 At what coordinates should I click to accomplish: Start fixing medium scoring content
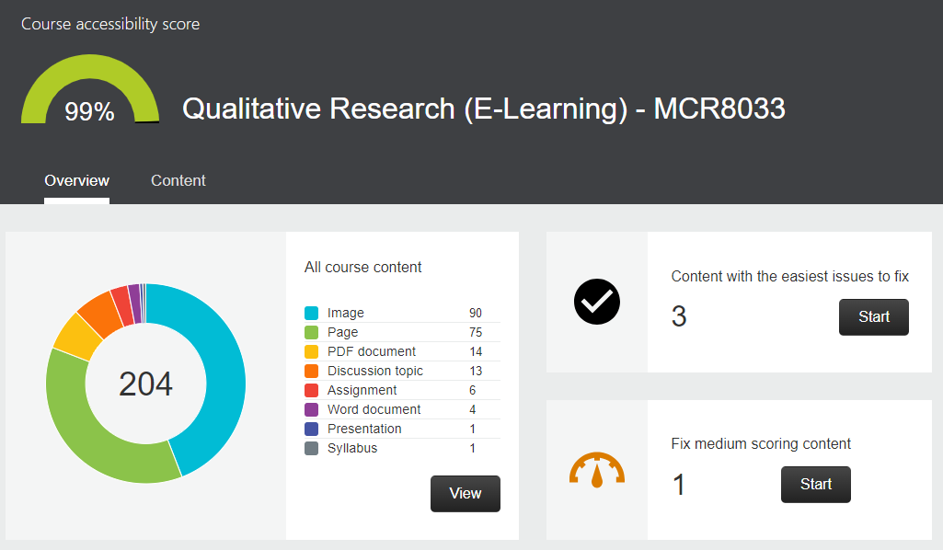815,484
